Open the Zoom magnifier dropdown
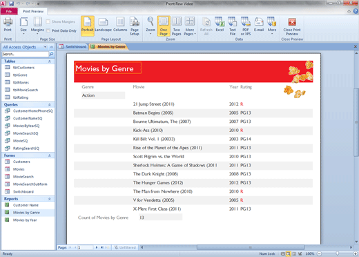This screenshot has height=257, width=359. coord(151,26)
